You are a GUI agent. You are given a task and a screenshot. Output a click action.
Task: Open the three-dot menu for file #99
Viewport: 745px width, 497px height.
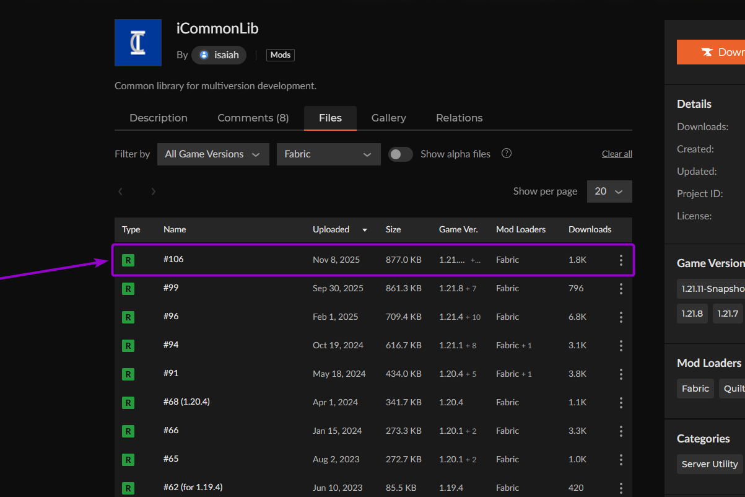coord(621,289)
